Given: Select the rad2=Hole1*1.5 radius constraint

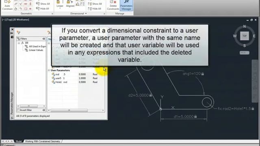Looking at the screenshot, I should click(x=236, y=109).
